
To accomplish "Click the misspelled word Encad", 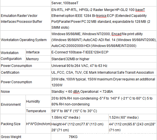I will [116, 34].
